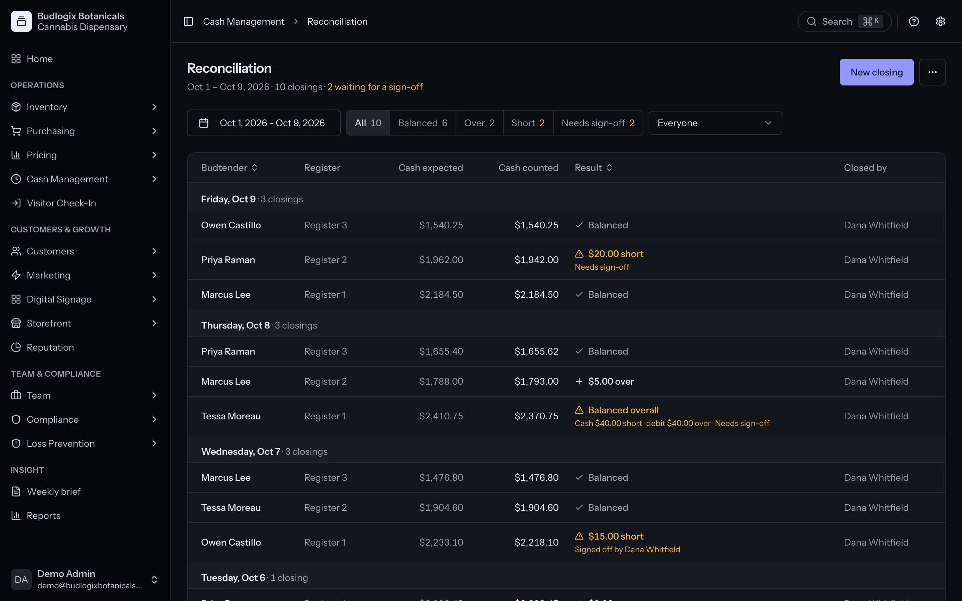
Task: Click the Visitor Check-In arrow icon
Action: click(x=16, y=203)
